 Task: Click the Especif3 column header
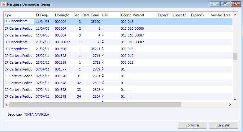(x=200, y=15)
